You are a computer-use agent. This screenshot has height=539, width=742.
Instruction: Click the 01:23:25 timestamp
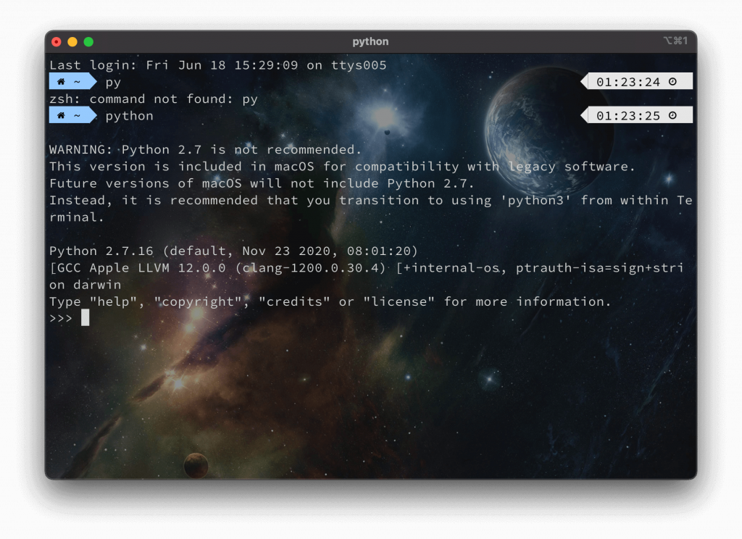[x=628, y=115]
